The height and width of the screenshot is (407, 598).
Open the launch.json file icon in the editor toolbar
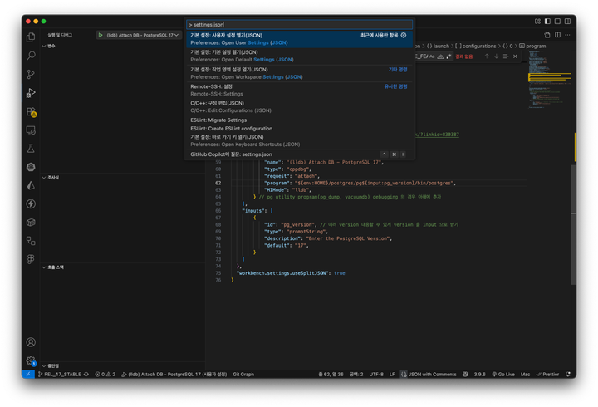coord(547,35)
